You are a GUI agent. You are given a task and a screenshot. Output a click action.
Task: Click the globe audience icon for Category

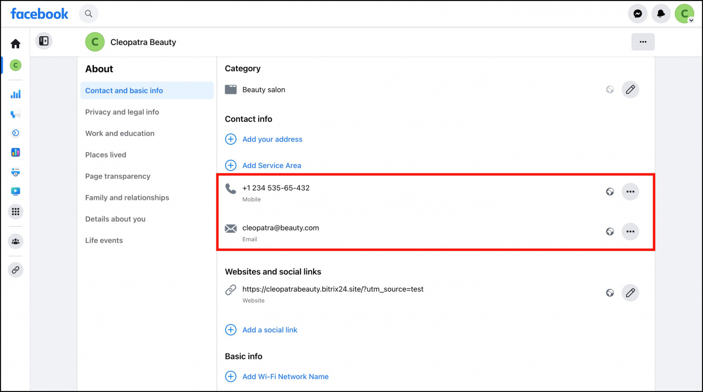610,89
